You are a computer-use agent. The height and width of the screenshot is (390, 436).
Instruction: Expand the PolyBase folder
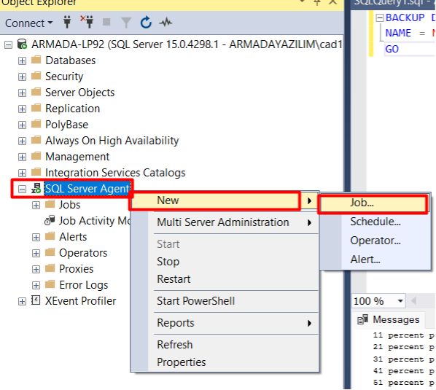[x=22, y=125]
